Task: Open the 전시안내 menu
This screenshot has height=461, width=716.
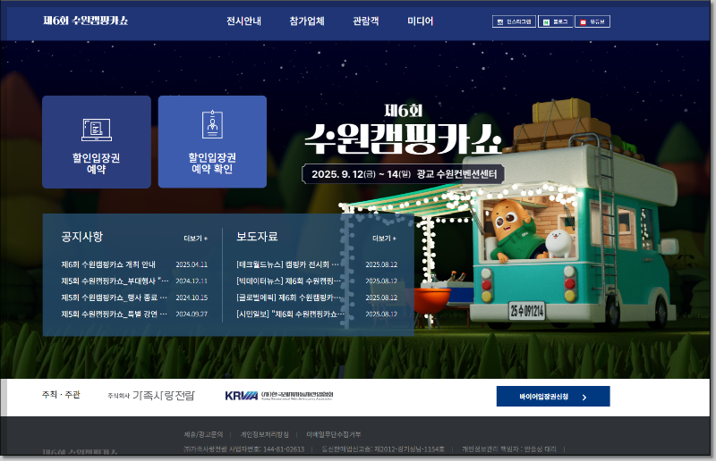Action: point(243,21)
